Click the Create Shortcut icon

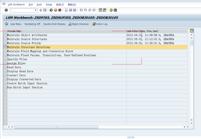(x=105, y=10)
